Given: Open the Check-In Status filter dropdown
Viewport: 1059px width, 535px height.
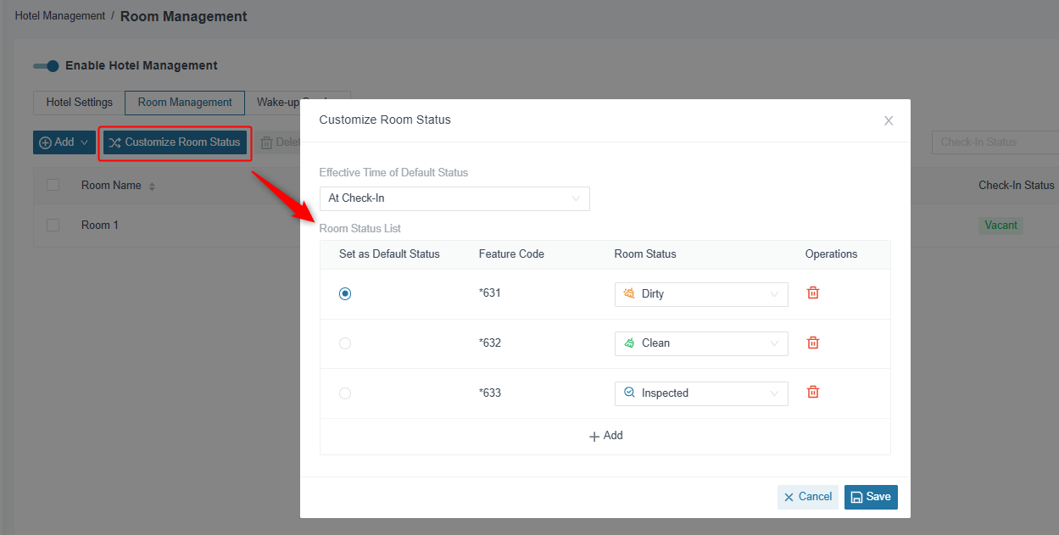Looking at the screenshot, I should [x=995, y=142].
